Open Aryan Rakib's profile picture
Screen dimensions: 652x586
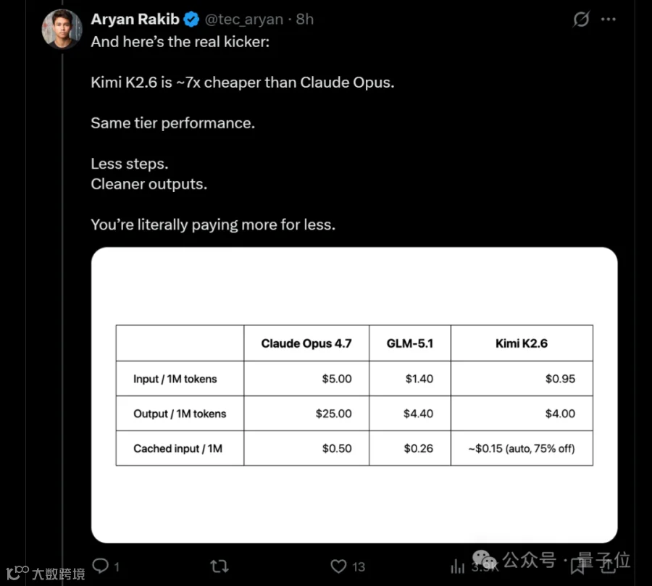point(62,29)
